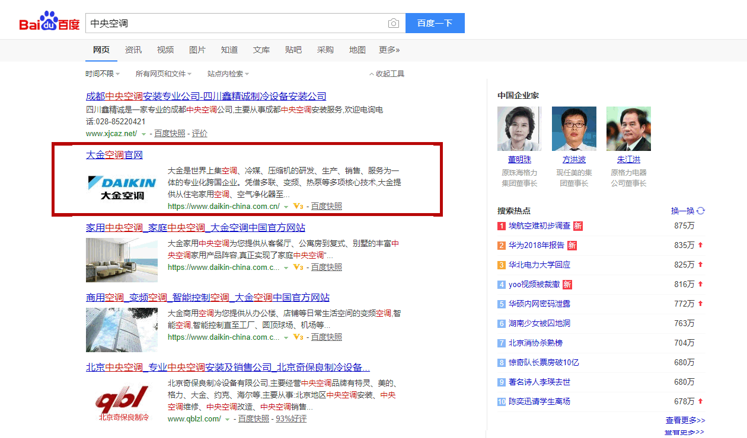Open hot search 惊奇队长票房破10亿
The image size is (747, 438).
coord(544,362)
